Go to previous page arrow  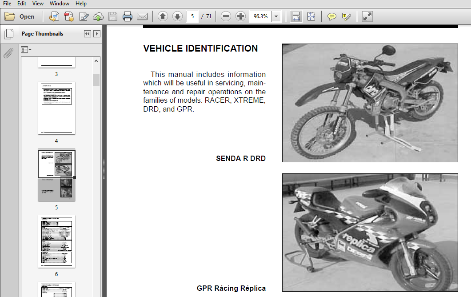point(163,16)
